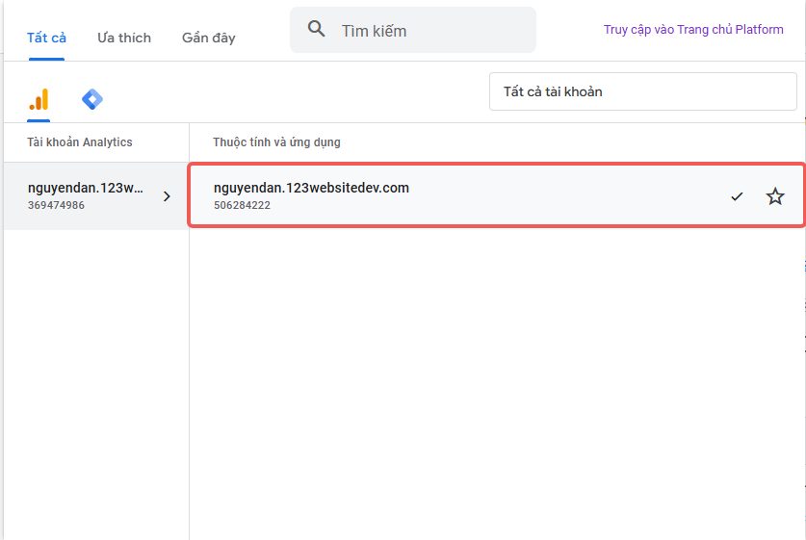Click empty area below the property list
The width and height of the screenshot is (806, 540).
click(496, 385)
